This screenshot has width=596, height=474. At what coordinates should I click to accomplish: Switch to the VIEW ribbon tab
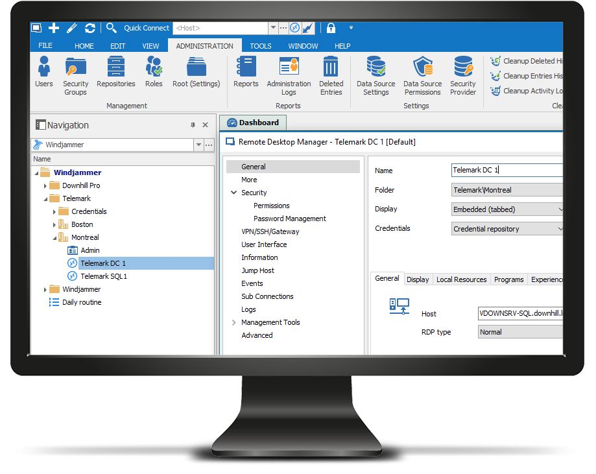(150, 45)
